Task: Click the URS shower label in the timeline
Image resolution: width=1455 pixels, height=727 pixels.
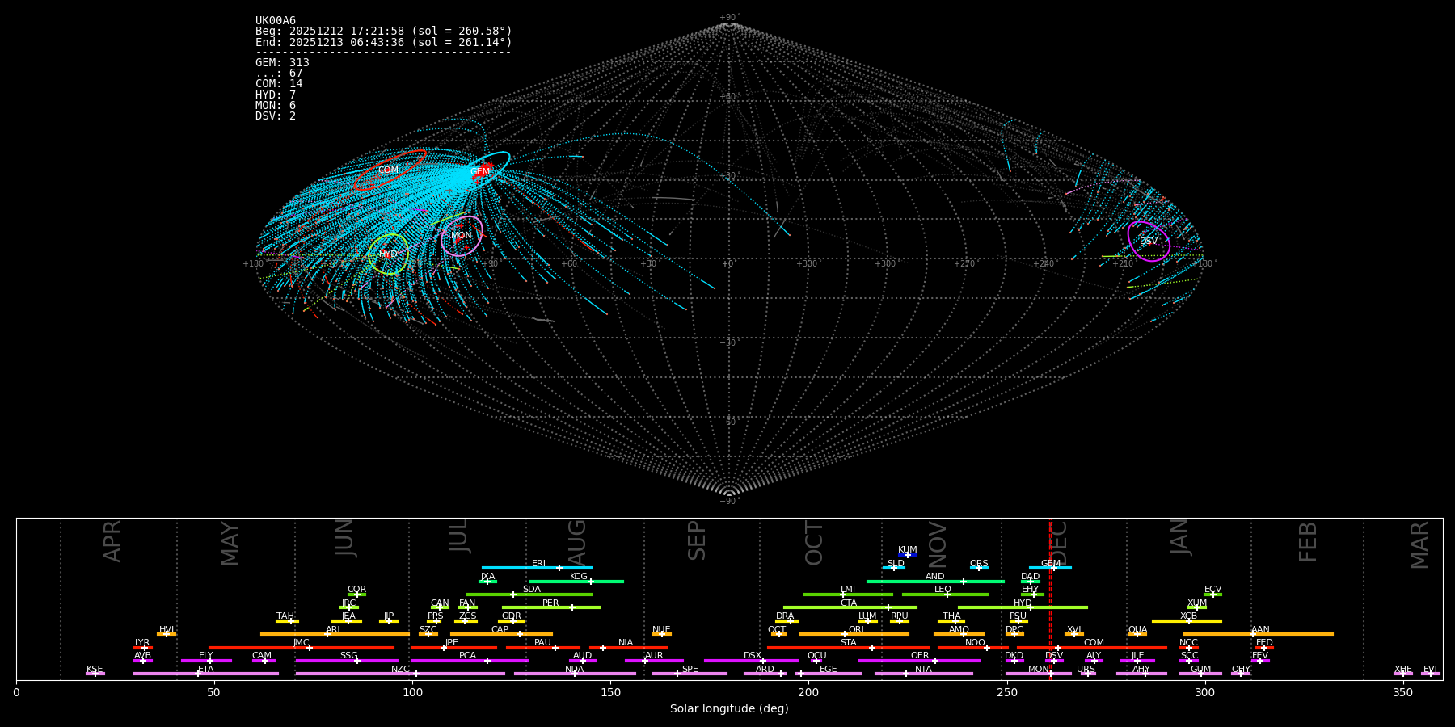Action: [1086, 670]
